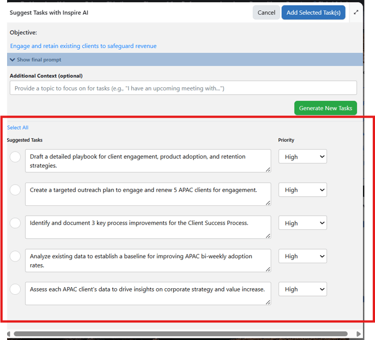The height and width of the screenshot is (340, 375).
Task: Select the Assess each APAC client's task
Action: pyautogui.click(x=15, y=289)
